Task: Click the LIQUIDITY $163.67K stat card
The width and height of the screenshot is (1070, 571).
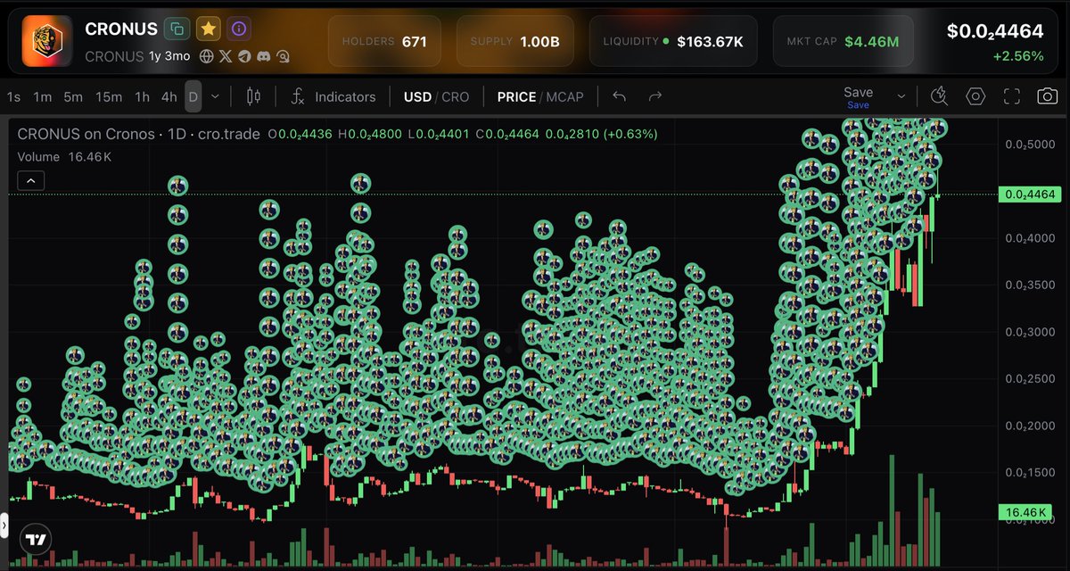Action: [673, 42]
